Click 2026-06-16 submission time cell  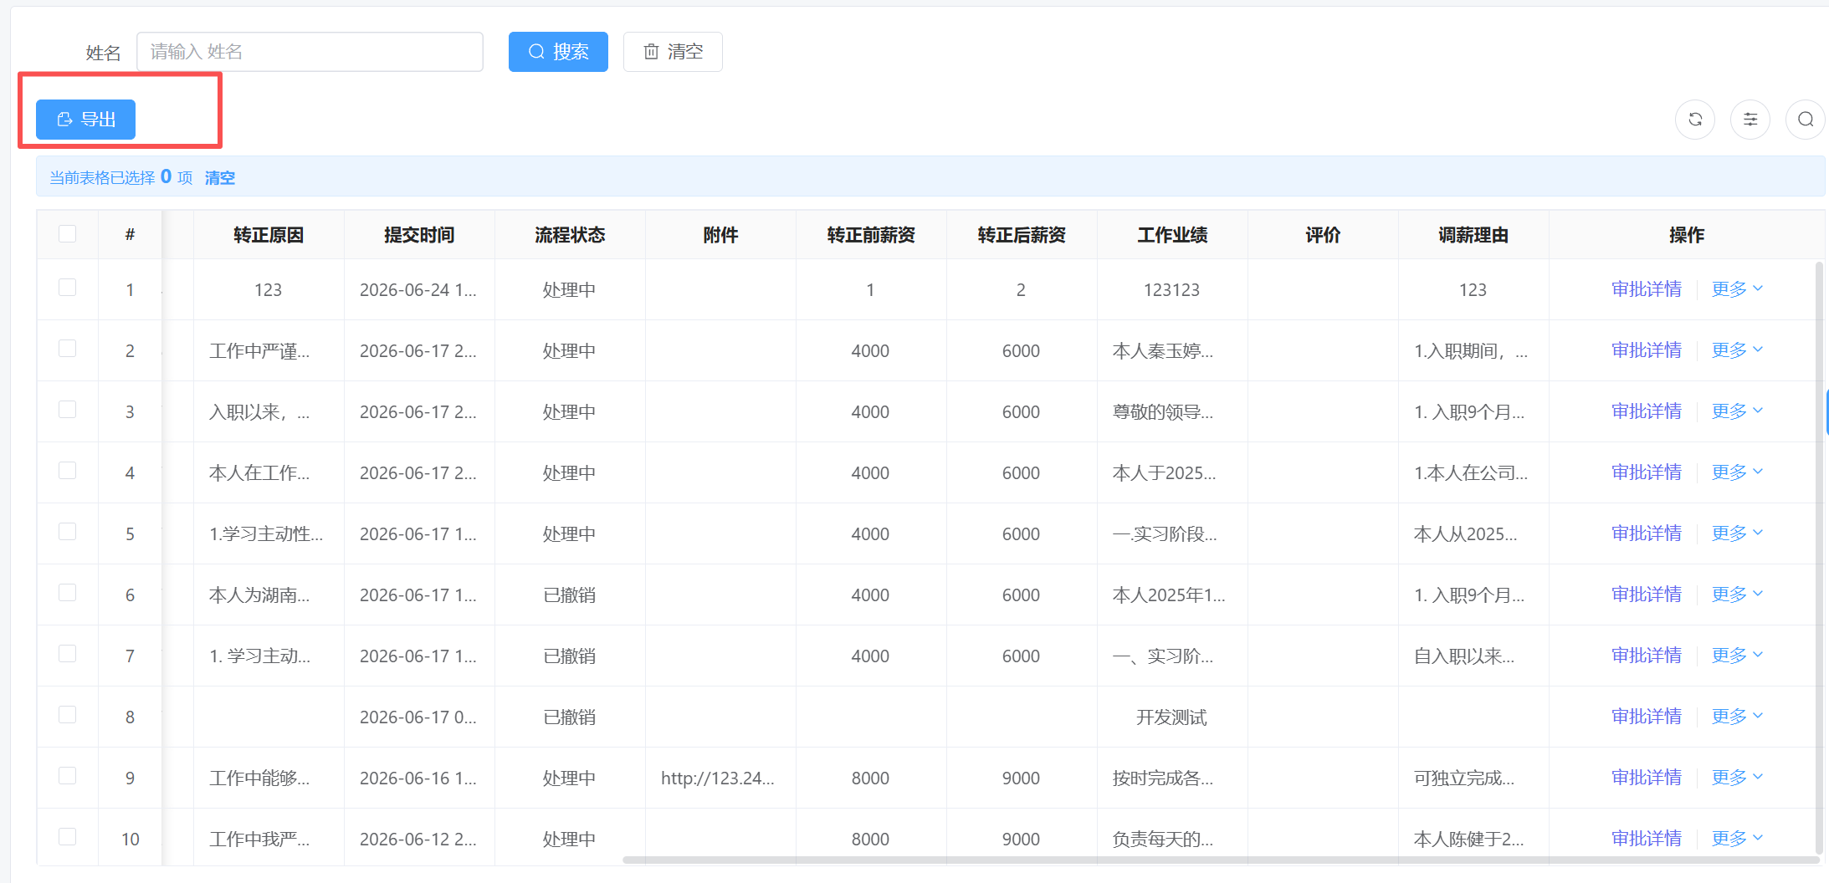pos(418,778)
